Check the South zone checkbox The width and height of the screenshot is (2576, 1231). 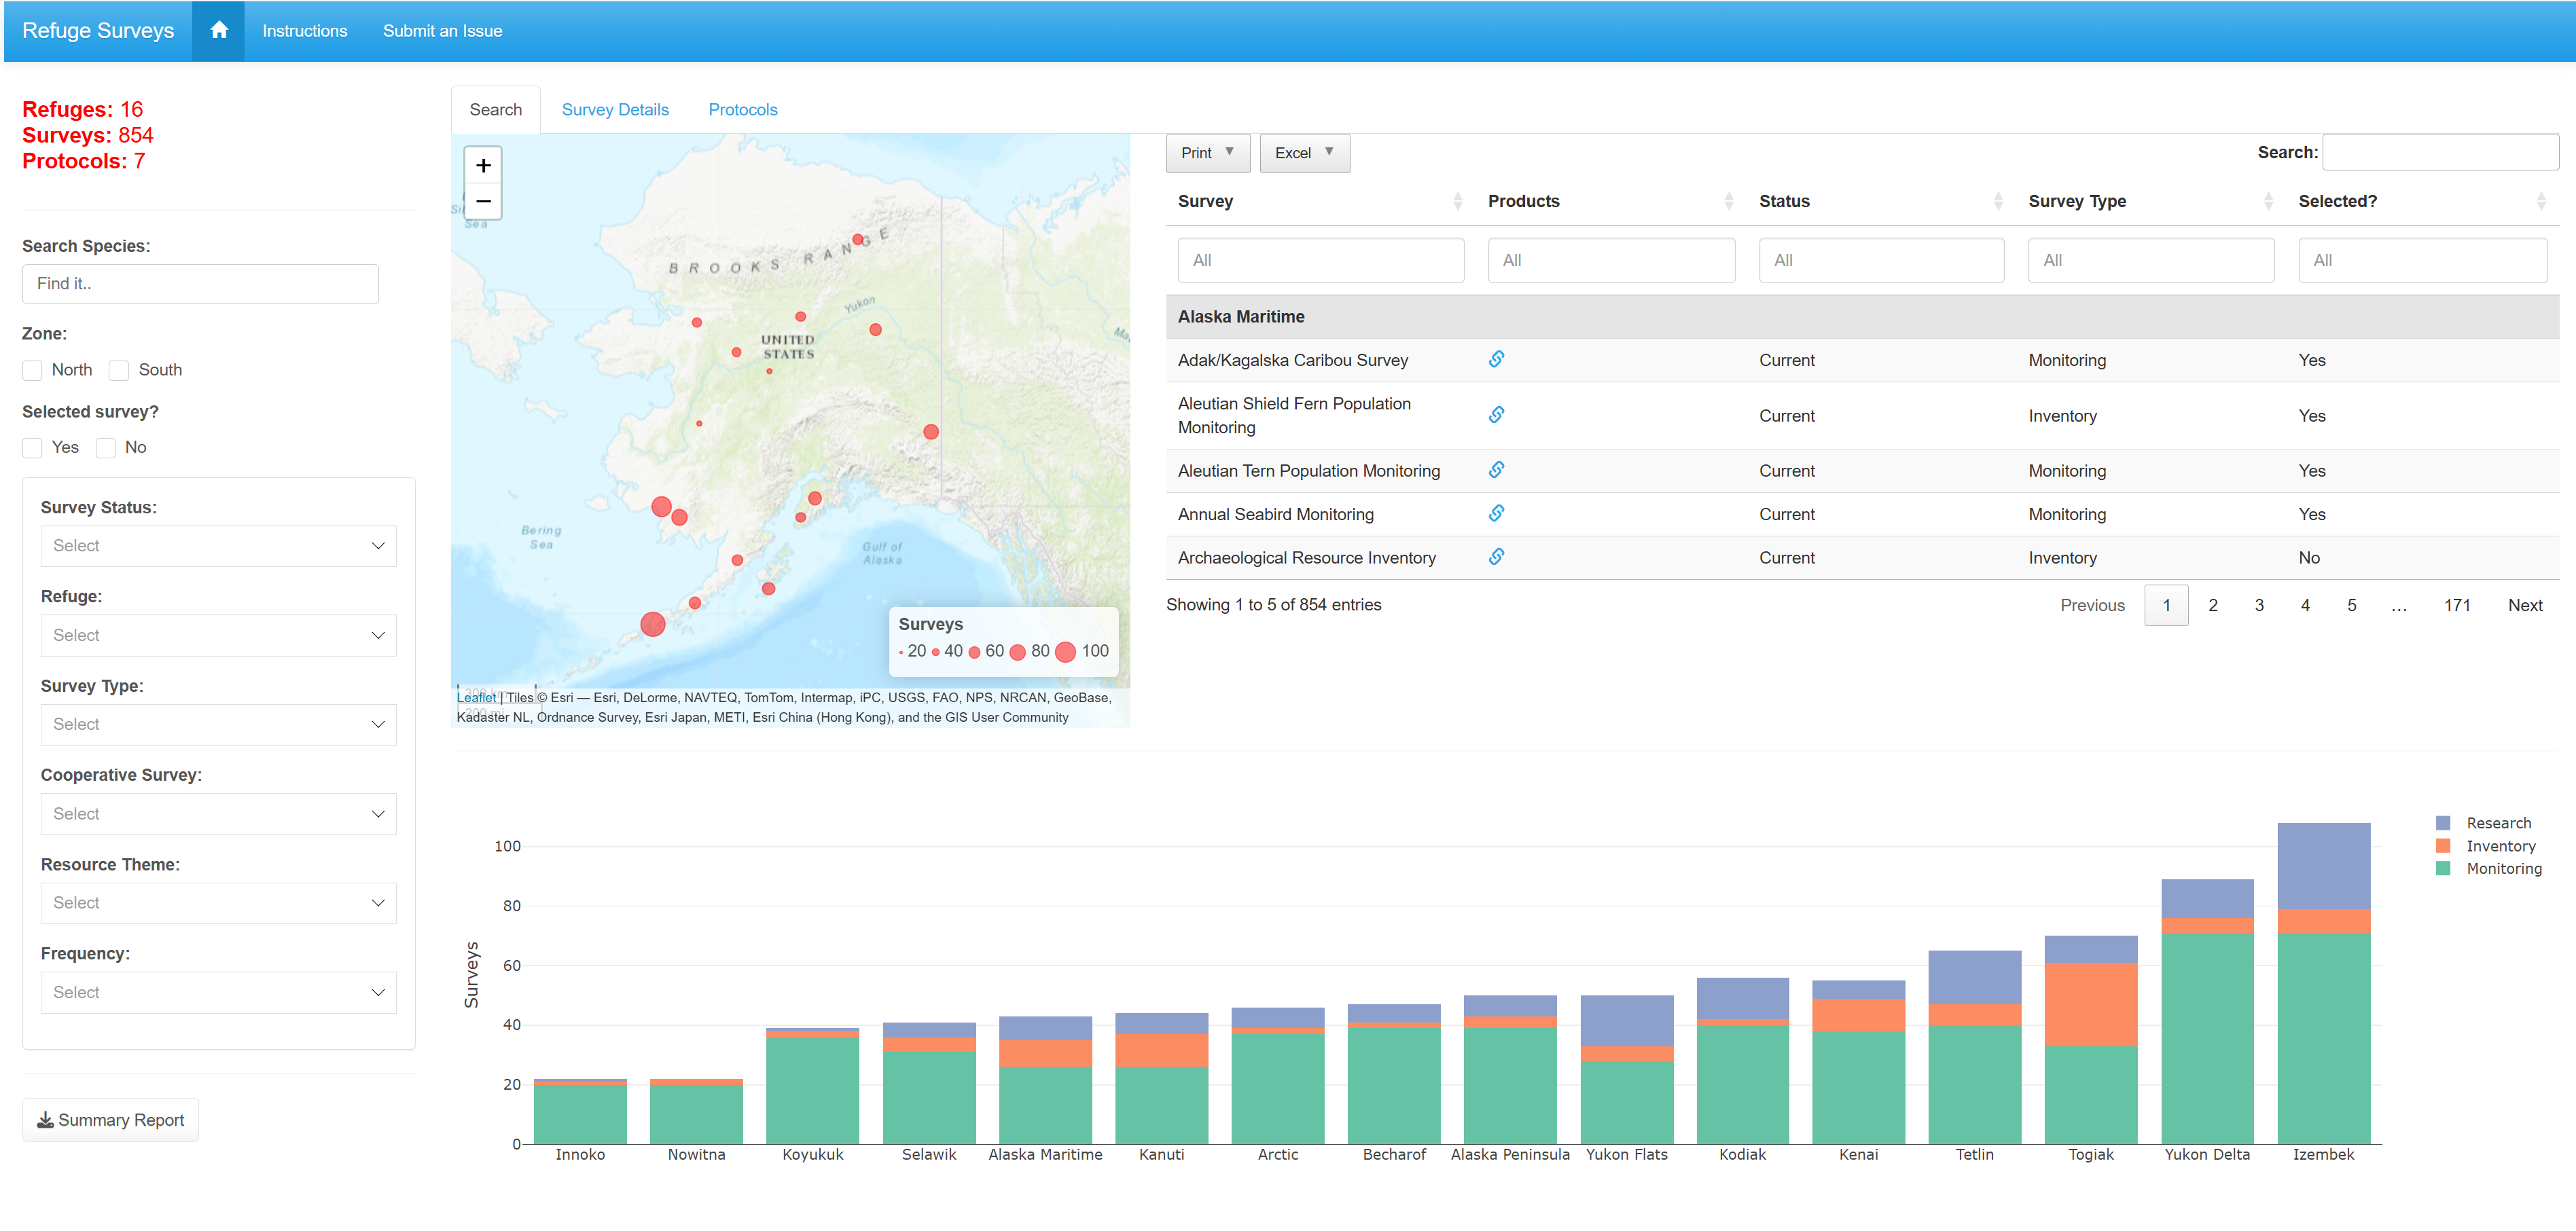[118, 369]
